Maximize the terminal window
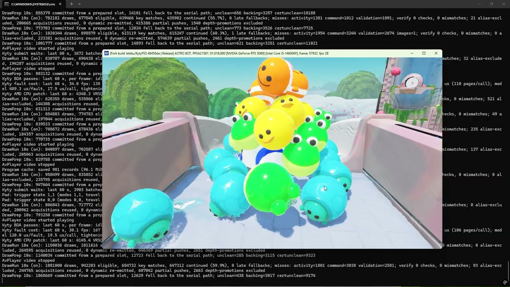 (491, 4)
